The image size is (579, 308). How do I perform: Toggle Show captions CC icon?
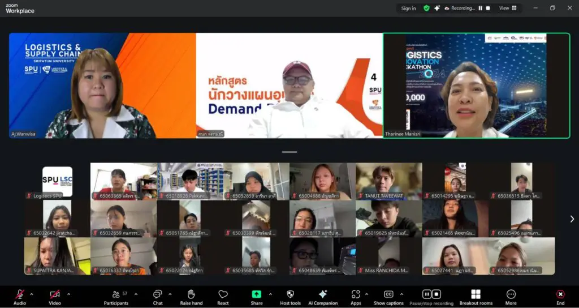click(388, 294)
